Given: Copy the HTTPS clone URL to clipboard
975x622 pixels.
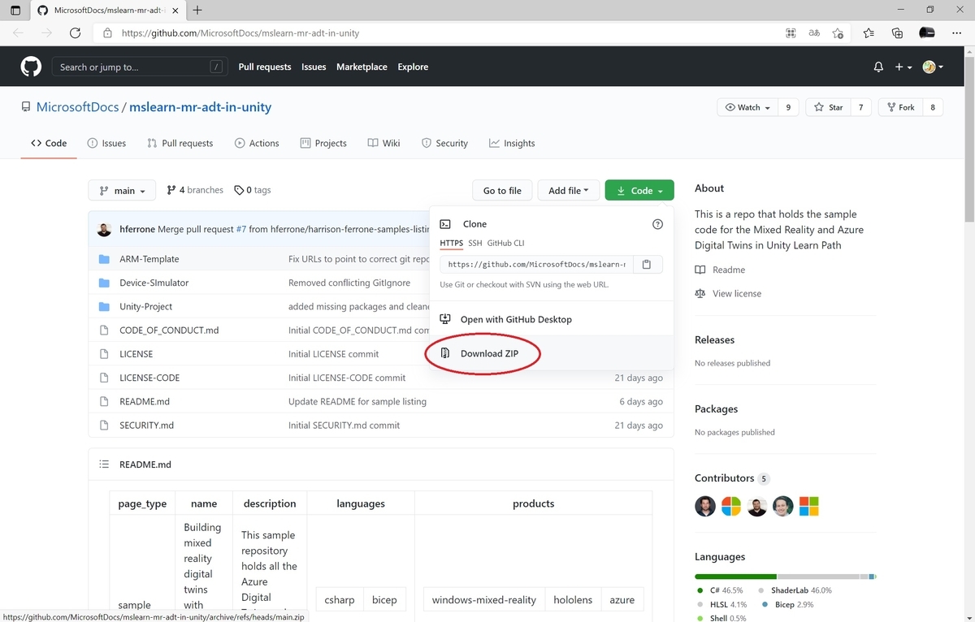Looking at the screenshot, I should click(x=648, y=264).
